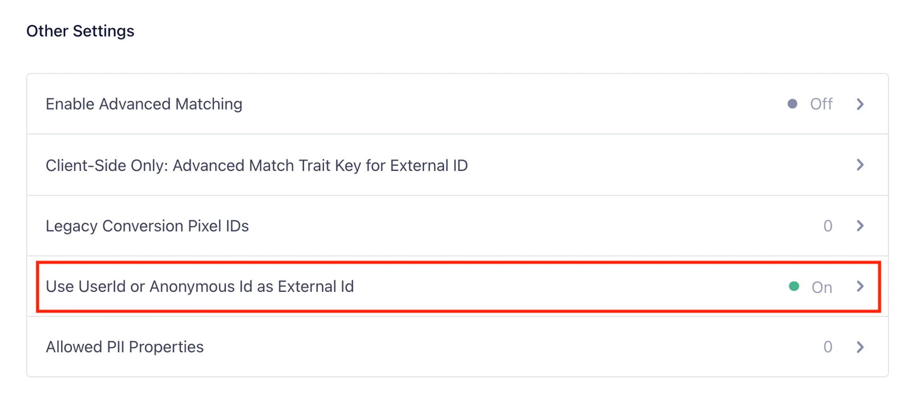Click the arrow on the Advanced Match Trait row

(861, 165)
